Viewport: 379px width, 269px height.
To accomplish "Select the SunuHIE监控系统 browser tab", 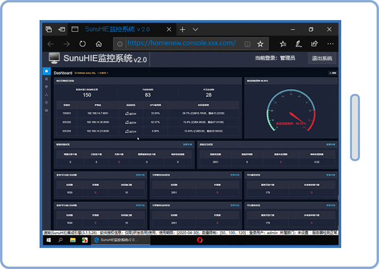I will tap(118, 29).
